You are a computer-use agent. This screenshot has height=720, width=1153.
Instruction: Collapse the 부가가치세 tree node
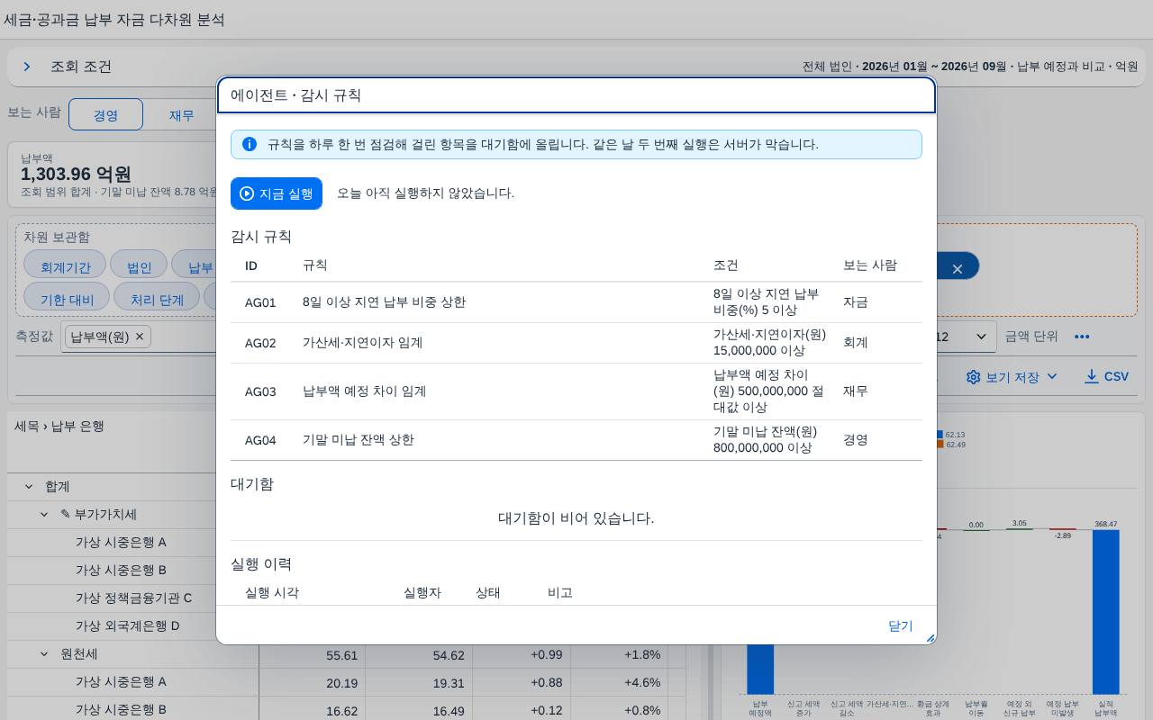click(x=44, y=515)
